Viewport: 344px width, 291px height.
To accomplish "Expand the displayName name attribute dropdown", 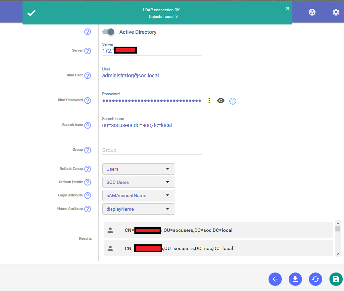I will pyautogui.click(x=139, y=209).
